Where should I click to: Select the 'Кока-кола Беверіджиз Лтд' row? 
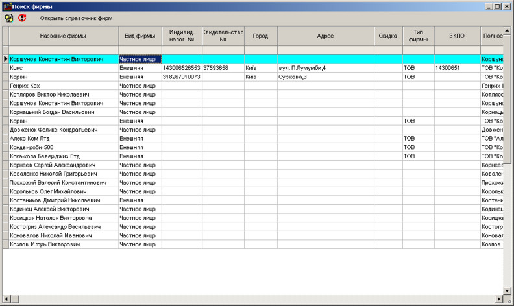[x=63, y=156]
